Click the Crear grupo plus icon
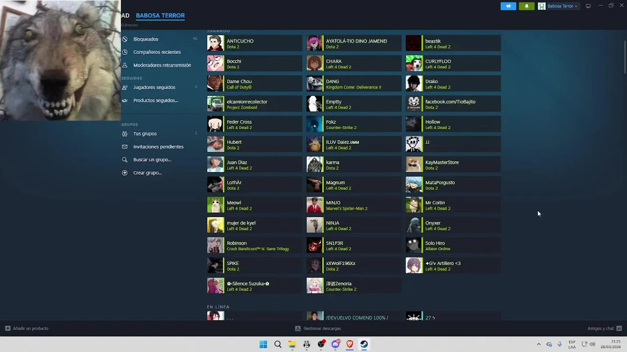 [x=124, y=173]
